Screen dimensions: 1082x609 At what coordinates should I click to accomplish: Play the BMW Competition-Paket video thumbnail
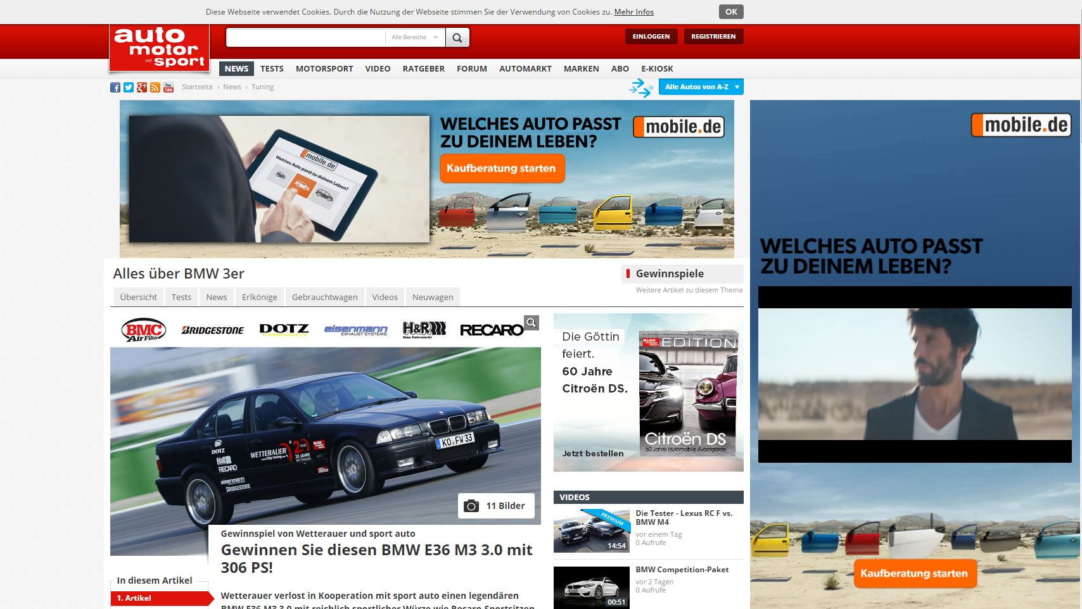(592, 587)
